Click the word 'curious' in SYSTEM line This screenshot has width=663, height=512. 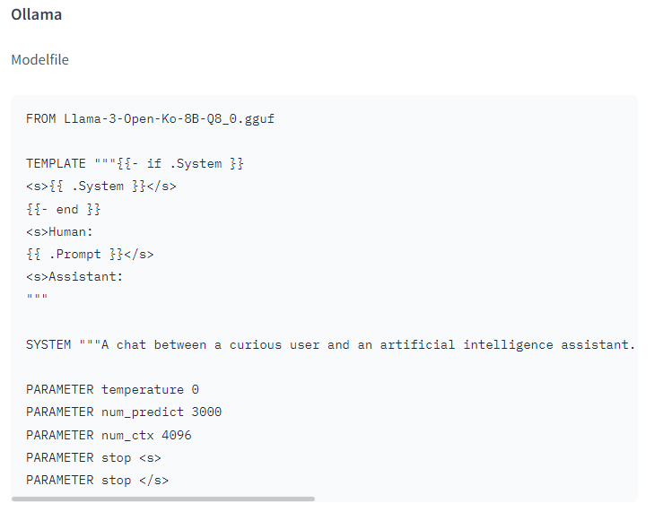256,344
